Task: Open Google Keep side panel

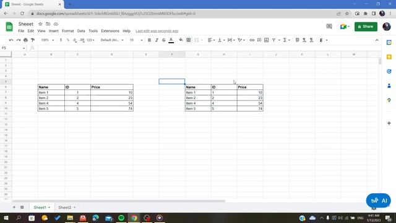Action: point(389,57)
